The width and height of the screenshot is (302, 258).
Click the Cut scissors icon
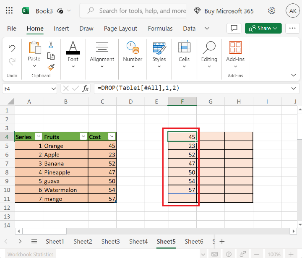coord(51,45)
